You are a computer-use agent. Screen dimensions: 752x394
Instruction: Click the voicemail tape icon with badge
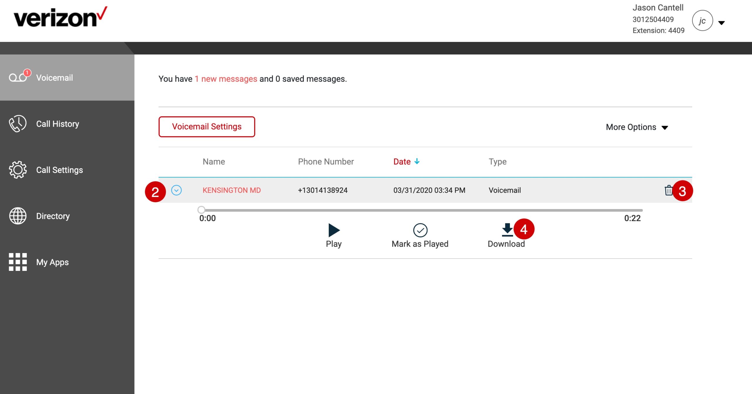pyautogui.click(x=20, y=76)
